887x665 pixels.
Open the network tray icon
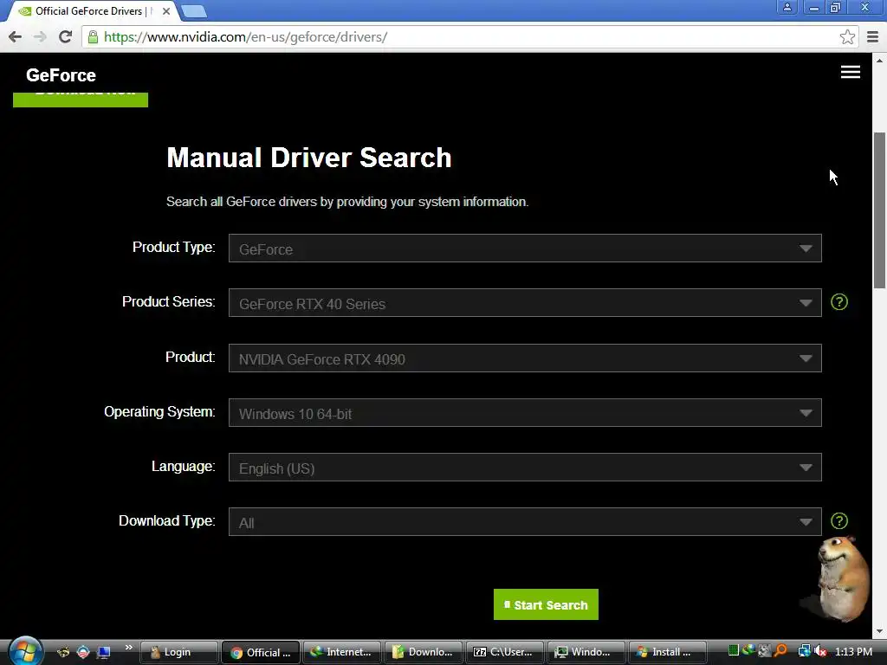coord(804,651)
